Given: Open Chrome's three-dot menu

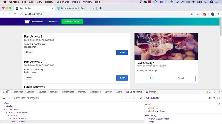Looking at the screenshot, I should (218, 14).
